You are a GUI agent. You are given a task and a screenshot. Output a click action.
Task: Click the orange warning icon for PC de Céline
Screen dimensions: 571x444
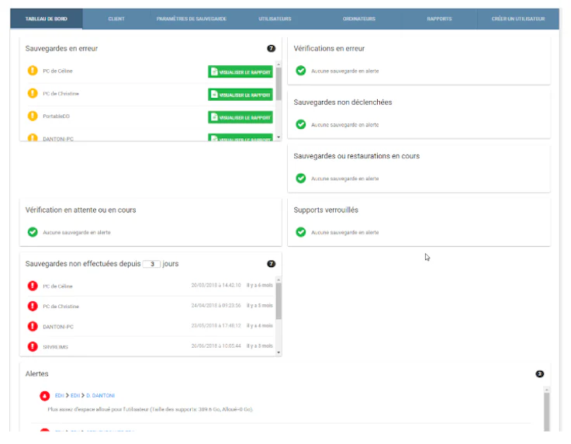pos(33,71)
